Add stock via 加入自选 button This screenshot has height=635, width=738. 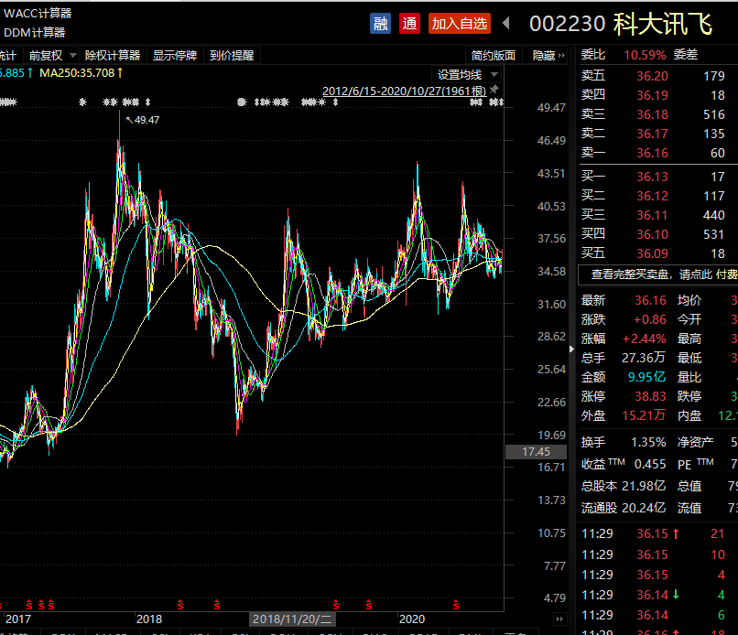(460, 24)
